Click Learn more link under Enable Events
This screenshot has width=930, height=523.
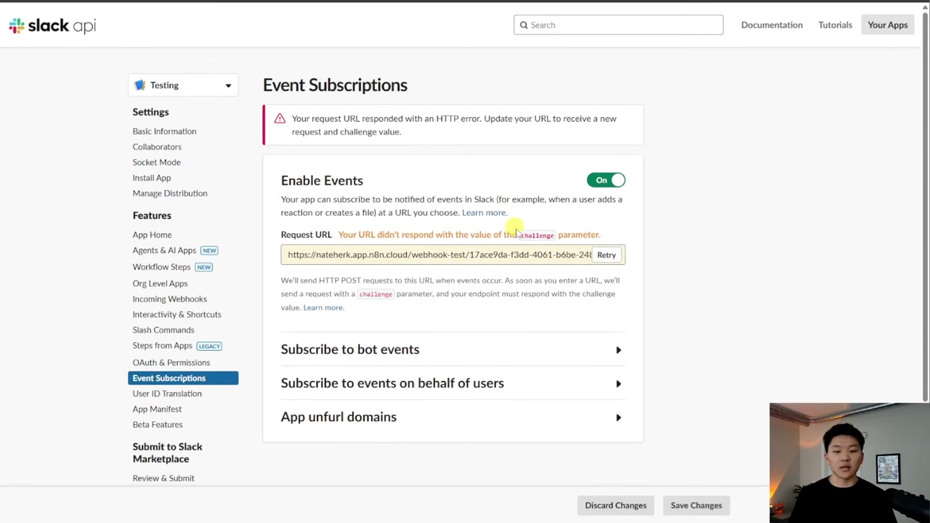(x=484, y=212)
